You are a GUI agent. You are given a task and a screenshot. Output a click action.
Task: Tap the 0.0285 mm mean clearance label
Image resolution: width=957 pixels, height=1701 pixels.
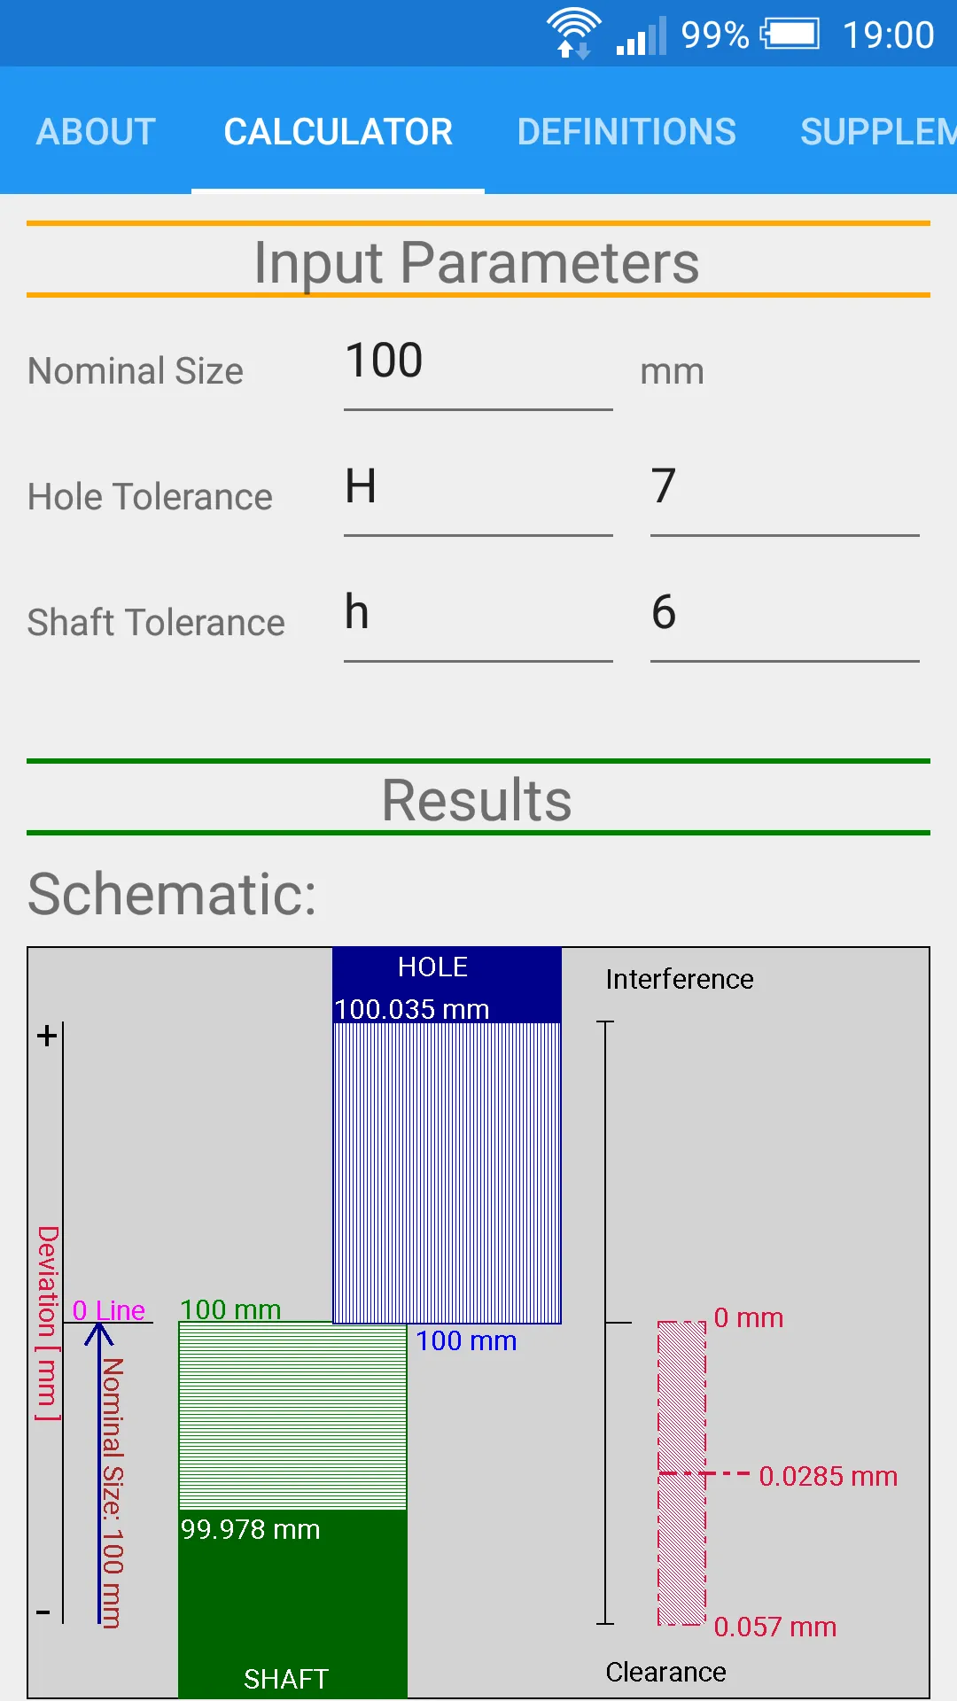pos(828,1476)
